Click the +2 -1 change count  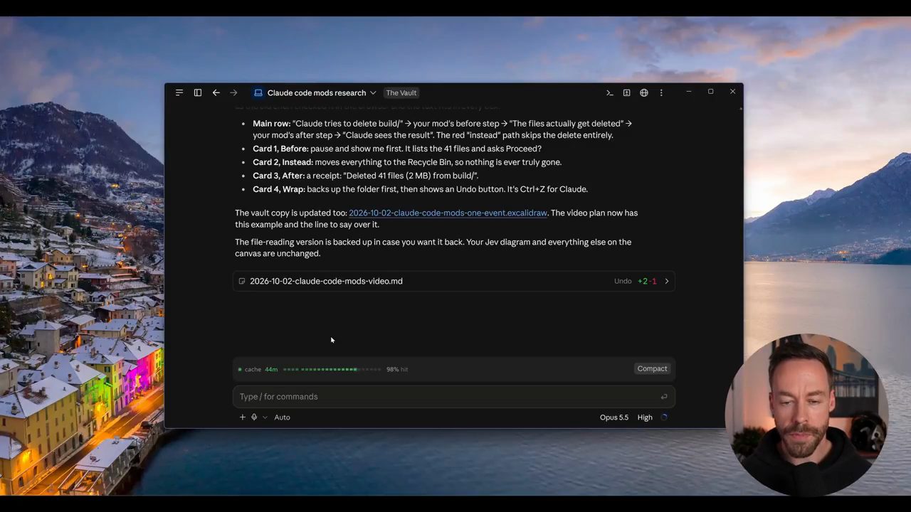(647, 281)
